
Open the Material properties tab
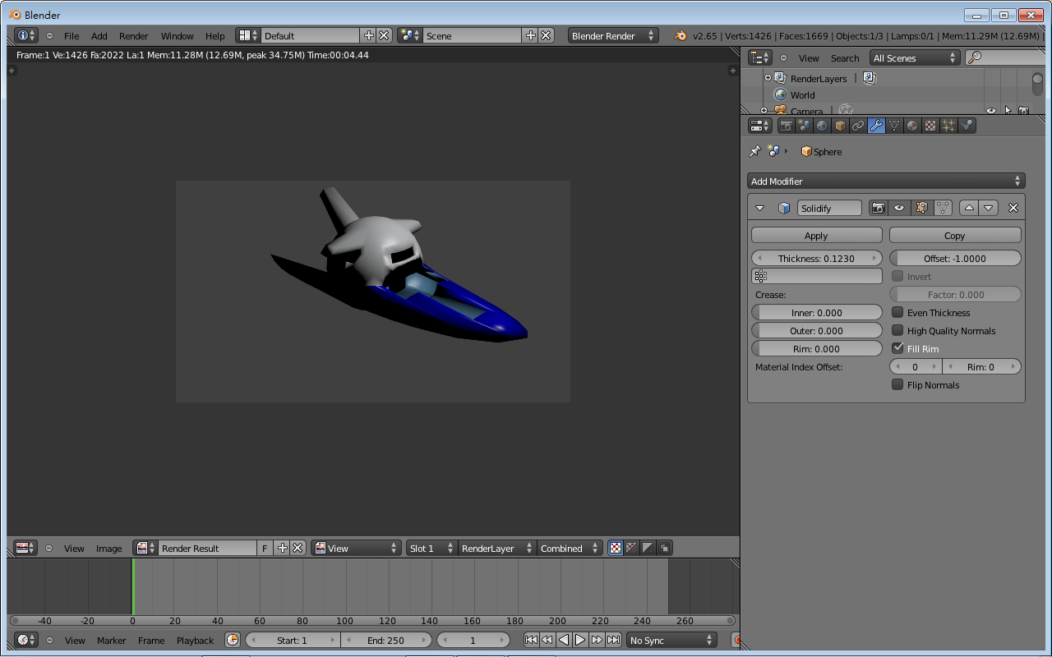[x=912, y=125]
